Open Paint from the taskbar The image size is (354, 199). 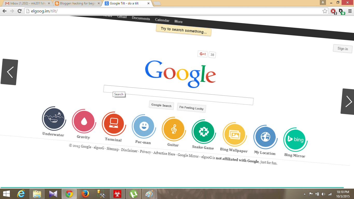point(149,194)
